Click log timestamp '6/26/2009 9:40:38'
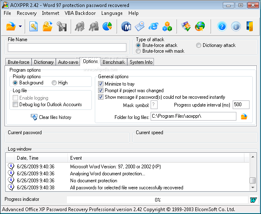The height and width of the screenshot is (214, 261). pos(36,188)
